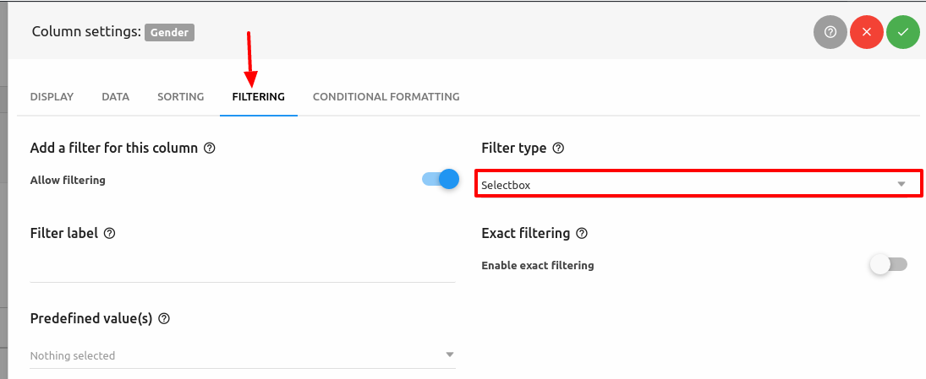Click the Enable exact filtering label text

[x=537, y=265]
